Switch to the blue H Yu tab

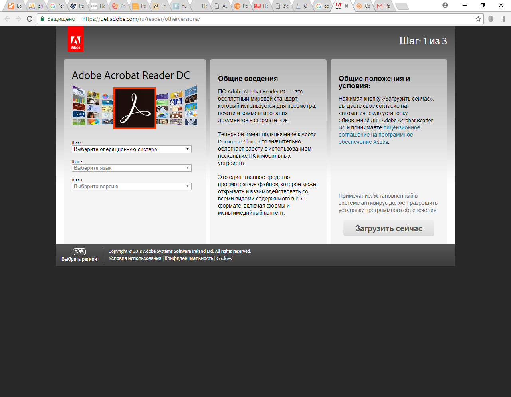coord(180,6)
